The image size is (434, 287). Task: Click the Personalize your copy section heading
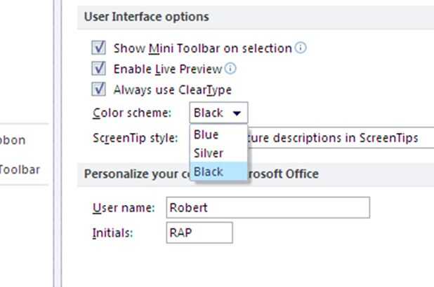coord(133,174)
